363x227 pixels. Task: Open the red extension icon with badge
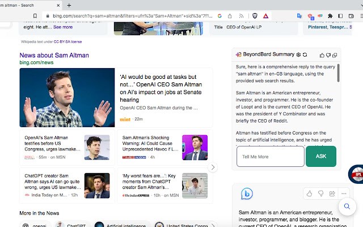pyautogui.click(x=311, y=16)
